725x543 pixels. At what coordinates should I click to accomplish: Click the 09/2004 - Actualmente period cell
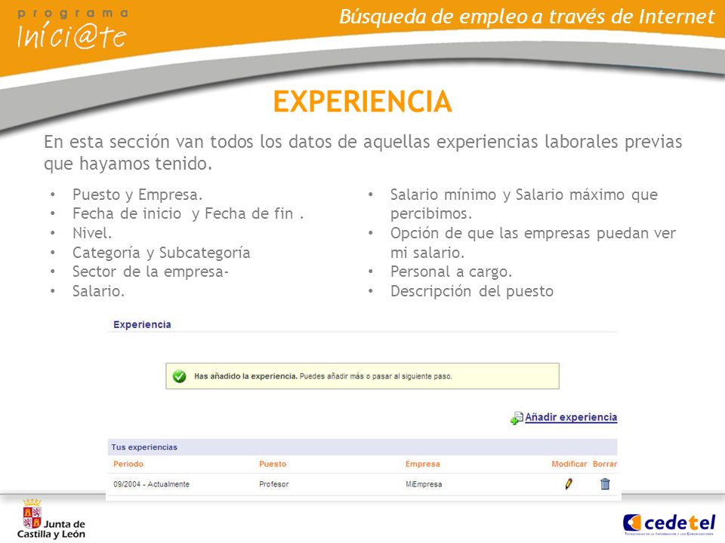point(151,484)
